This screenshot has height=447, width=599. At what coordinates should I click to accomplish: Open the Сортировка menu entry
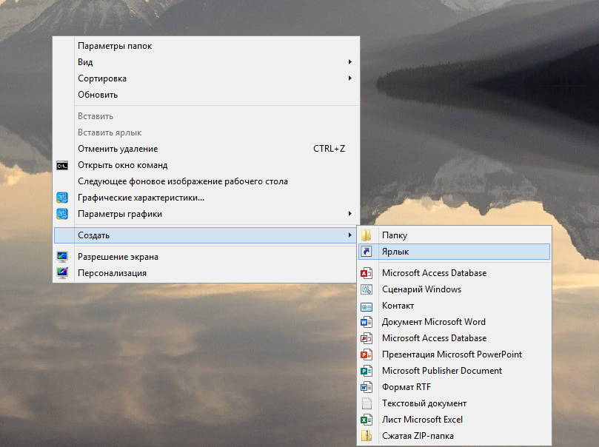click(206, 78)
